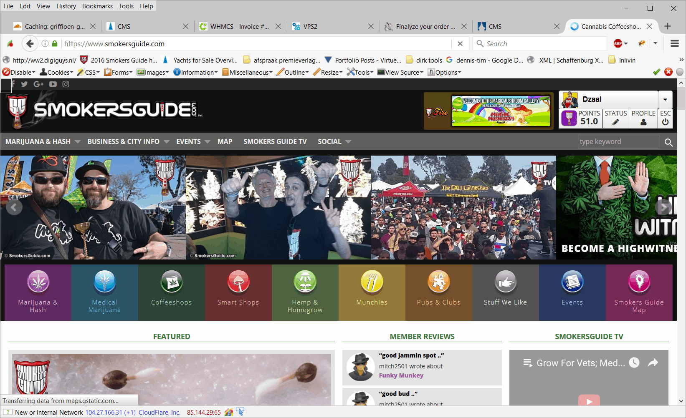Screen dimensions: 686x418
Task: Click the browser URL address bar
Action: [x=256, y=43]
